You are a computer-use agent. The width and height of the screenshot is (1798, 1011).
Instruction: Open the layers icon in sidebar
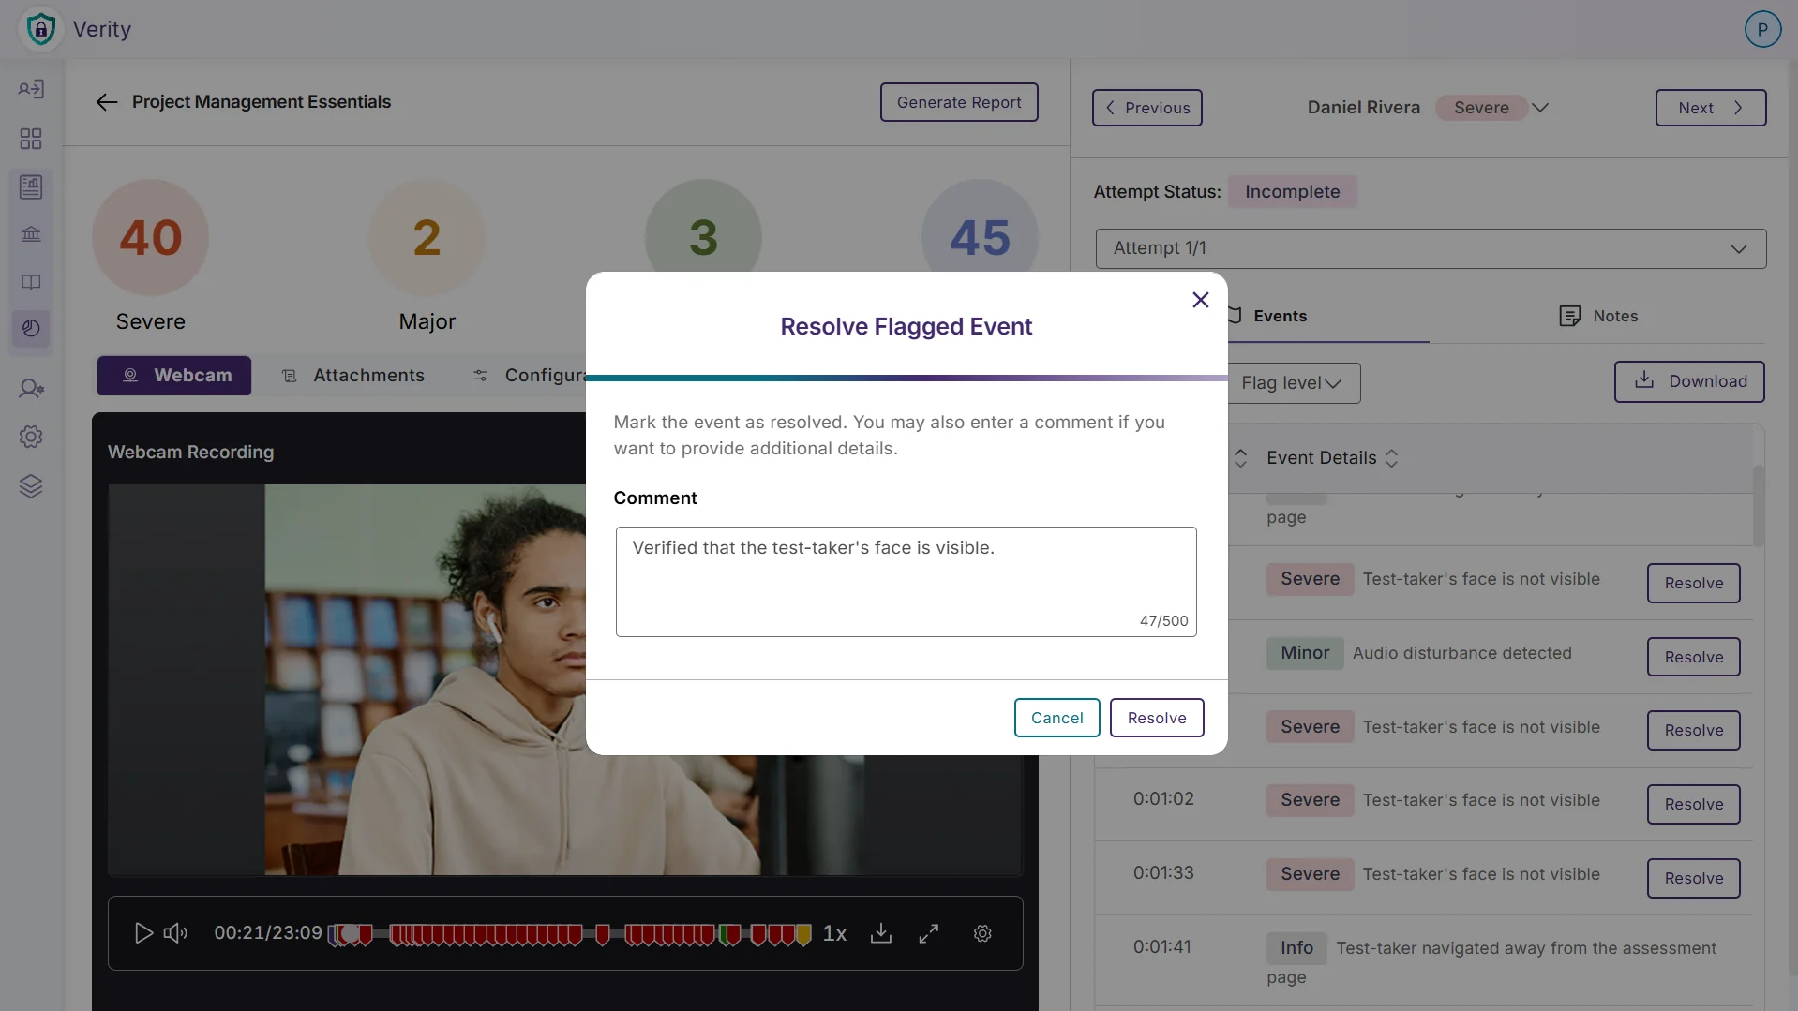click(x=31, y=485)
